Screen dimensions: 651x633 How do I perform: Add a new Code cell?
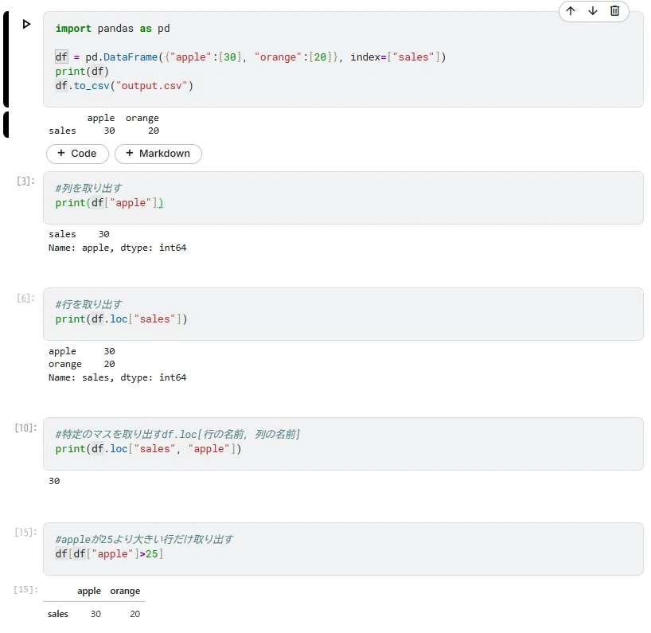pyautogui.click(x=77, y=154)
